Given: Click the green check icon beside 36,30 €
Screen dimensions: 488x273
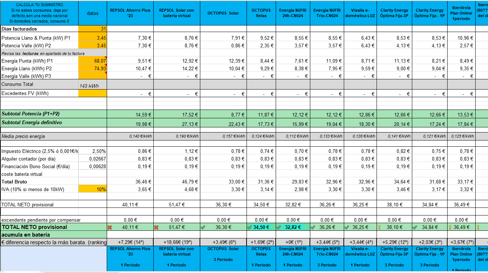Looking at the screenshot, I should pyautogui.click(x=203, y=227).
